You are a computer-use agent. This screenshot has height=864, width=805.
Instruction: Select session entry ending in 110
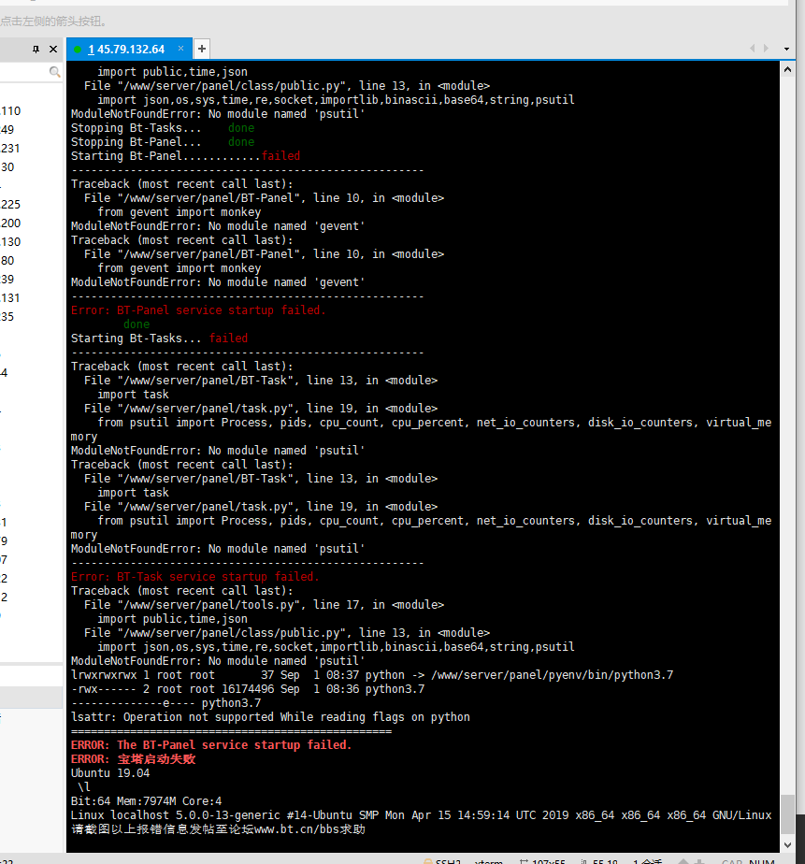(10, 110)
